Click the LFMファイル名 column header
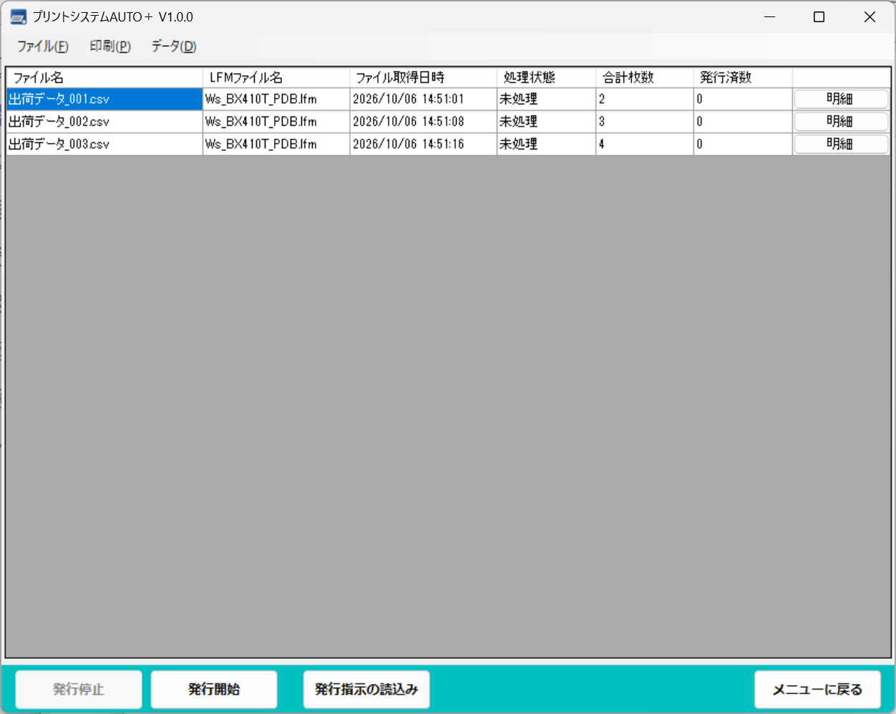This screenshot has width=896, height=714. [276, 77]
